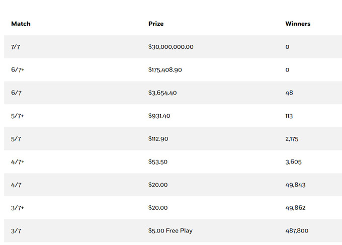Click the $30,000,000.00 prize amount
The image size is (342, 245).
(x=171, y=47)
